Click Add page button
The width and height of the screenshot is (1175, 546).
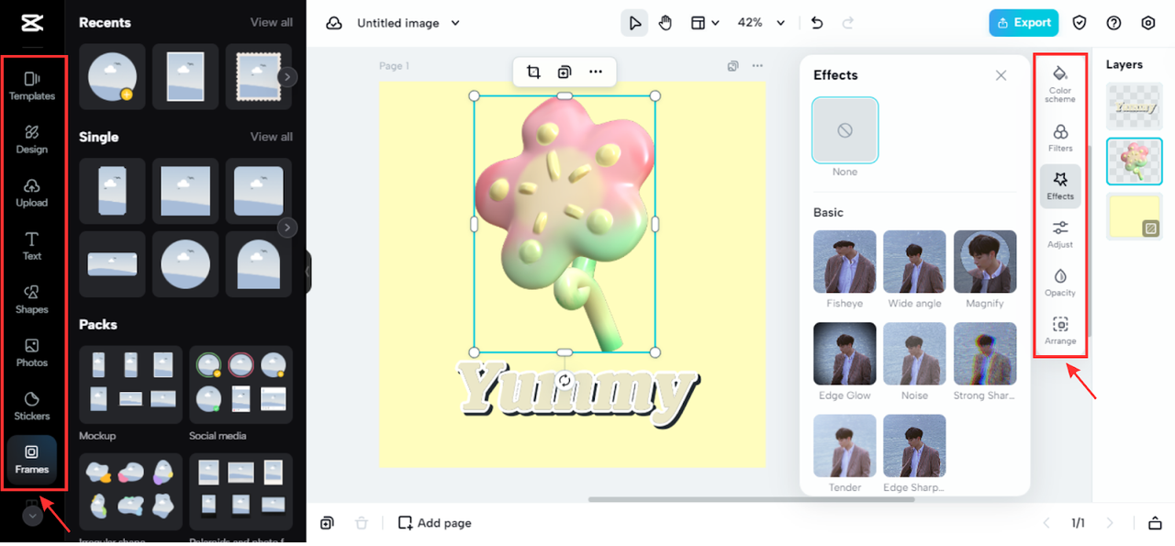click(434, 523)
